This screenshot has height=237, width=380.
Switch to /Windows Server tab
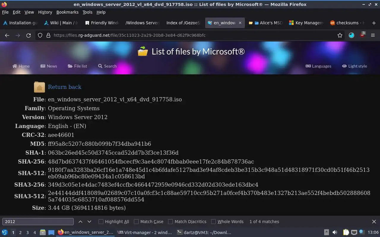(x=142, y=23)
